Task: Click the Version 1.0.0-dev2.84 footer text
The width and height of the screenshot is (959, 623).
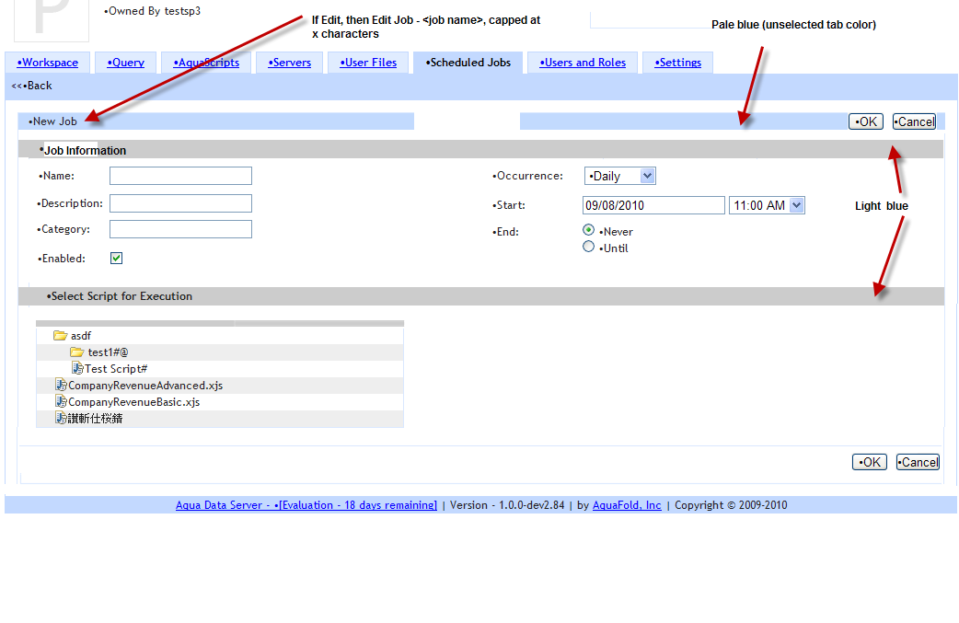Action: (x=507, y=505)
